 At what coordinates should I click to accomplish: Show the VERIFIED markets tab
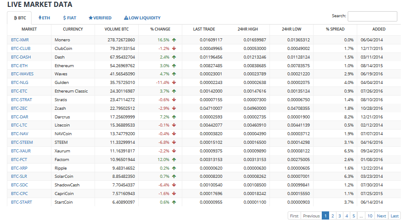click(100, 18)
